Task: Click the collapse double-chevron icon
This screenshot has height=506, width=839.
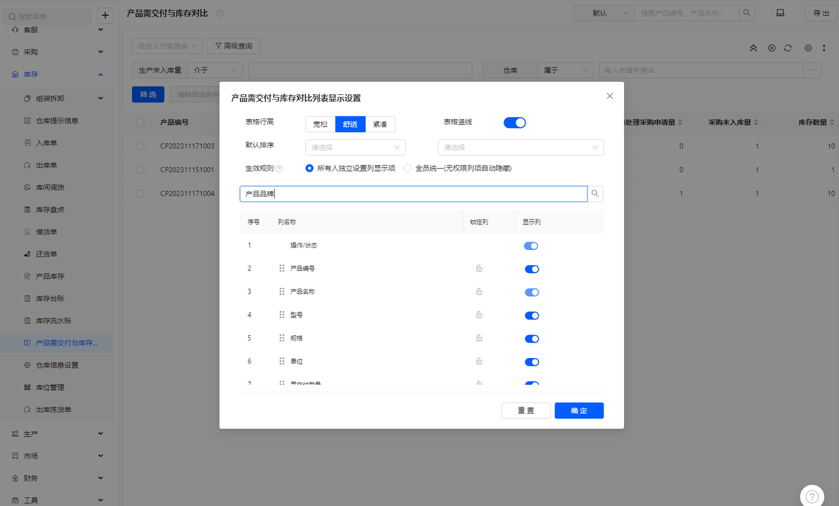Action: [753, 48]
